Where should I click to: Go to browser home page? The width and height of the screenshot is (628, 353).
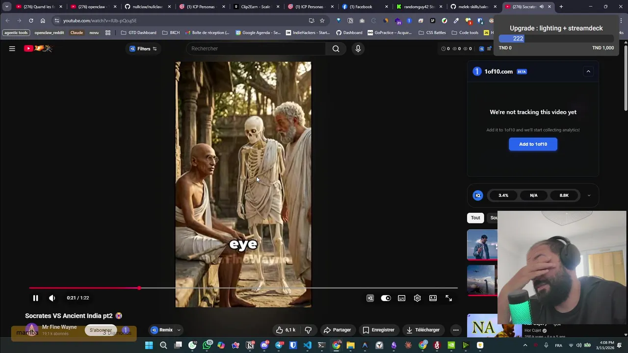pos(43,21)
